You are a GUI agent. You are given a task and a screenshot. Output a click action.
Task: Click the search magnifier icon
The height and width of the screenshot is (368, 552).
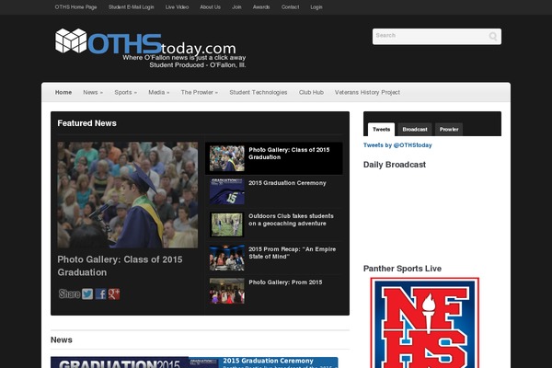click(x=493, y=36)
